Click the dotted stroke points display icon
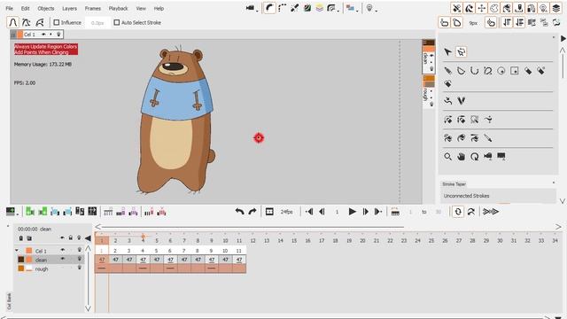The image size is (567, 319). tap(282, 8)
